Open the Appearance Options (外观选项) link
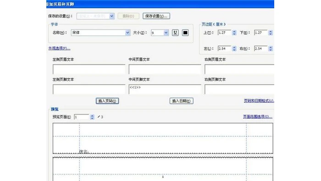Screen dimensions: 321x181 point(59,48)
